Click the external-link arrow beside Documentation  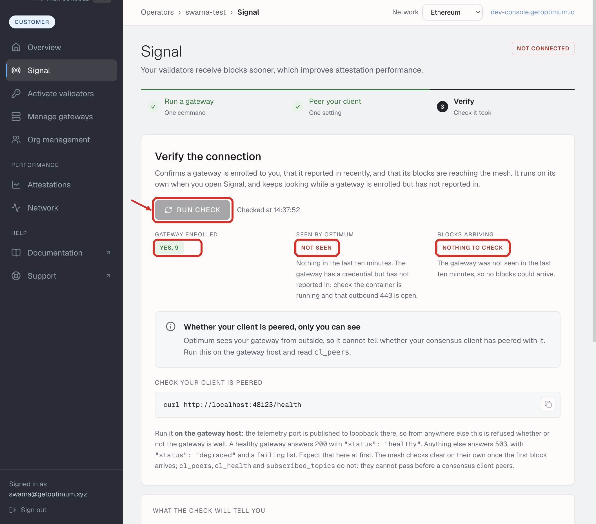point(108,252)
